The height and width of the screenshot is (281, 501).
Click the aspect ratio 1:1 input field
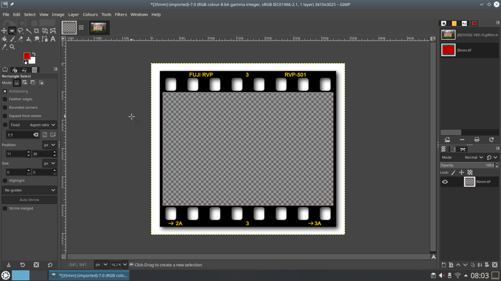click(x=23, y=135)
